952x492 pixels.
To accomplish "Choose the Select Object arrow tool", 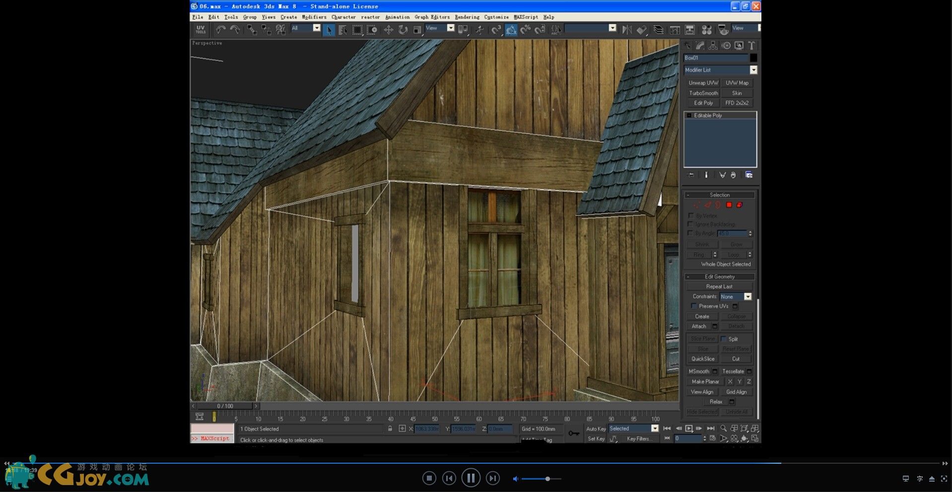I will pos(329,30).
